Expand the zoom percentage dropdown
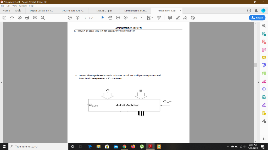268x150 pixels. pos(141,17)
